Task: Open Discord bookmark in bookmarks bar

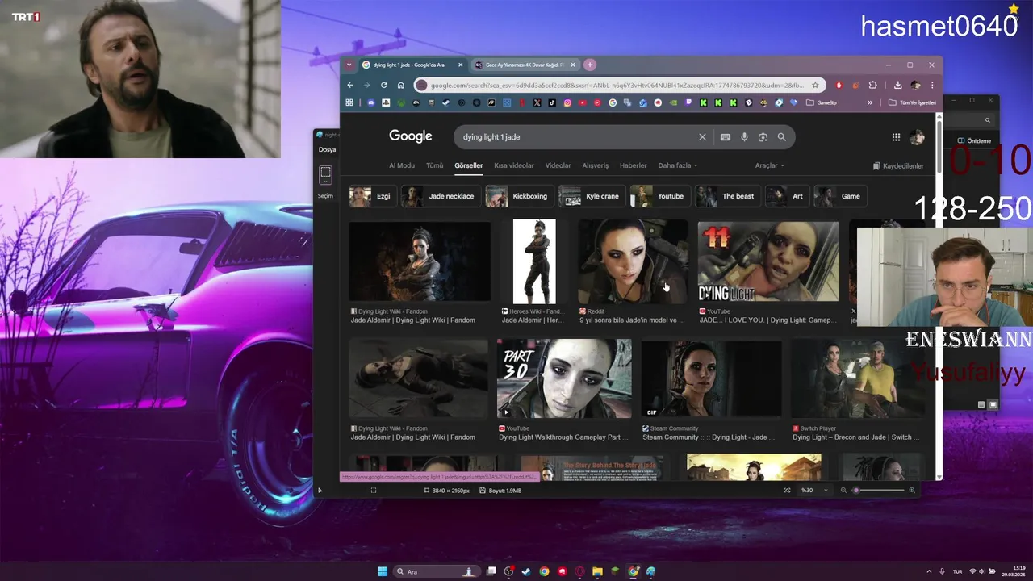Action: pos(371,102)
